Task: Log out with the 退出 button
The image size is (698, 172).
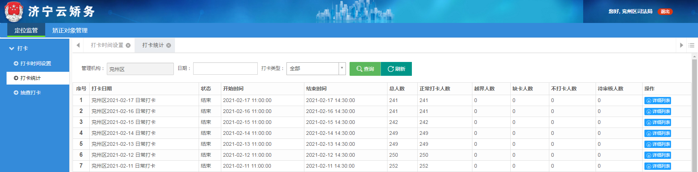Action: tap(665, 12)
